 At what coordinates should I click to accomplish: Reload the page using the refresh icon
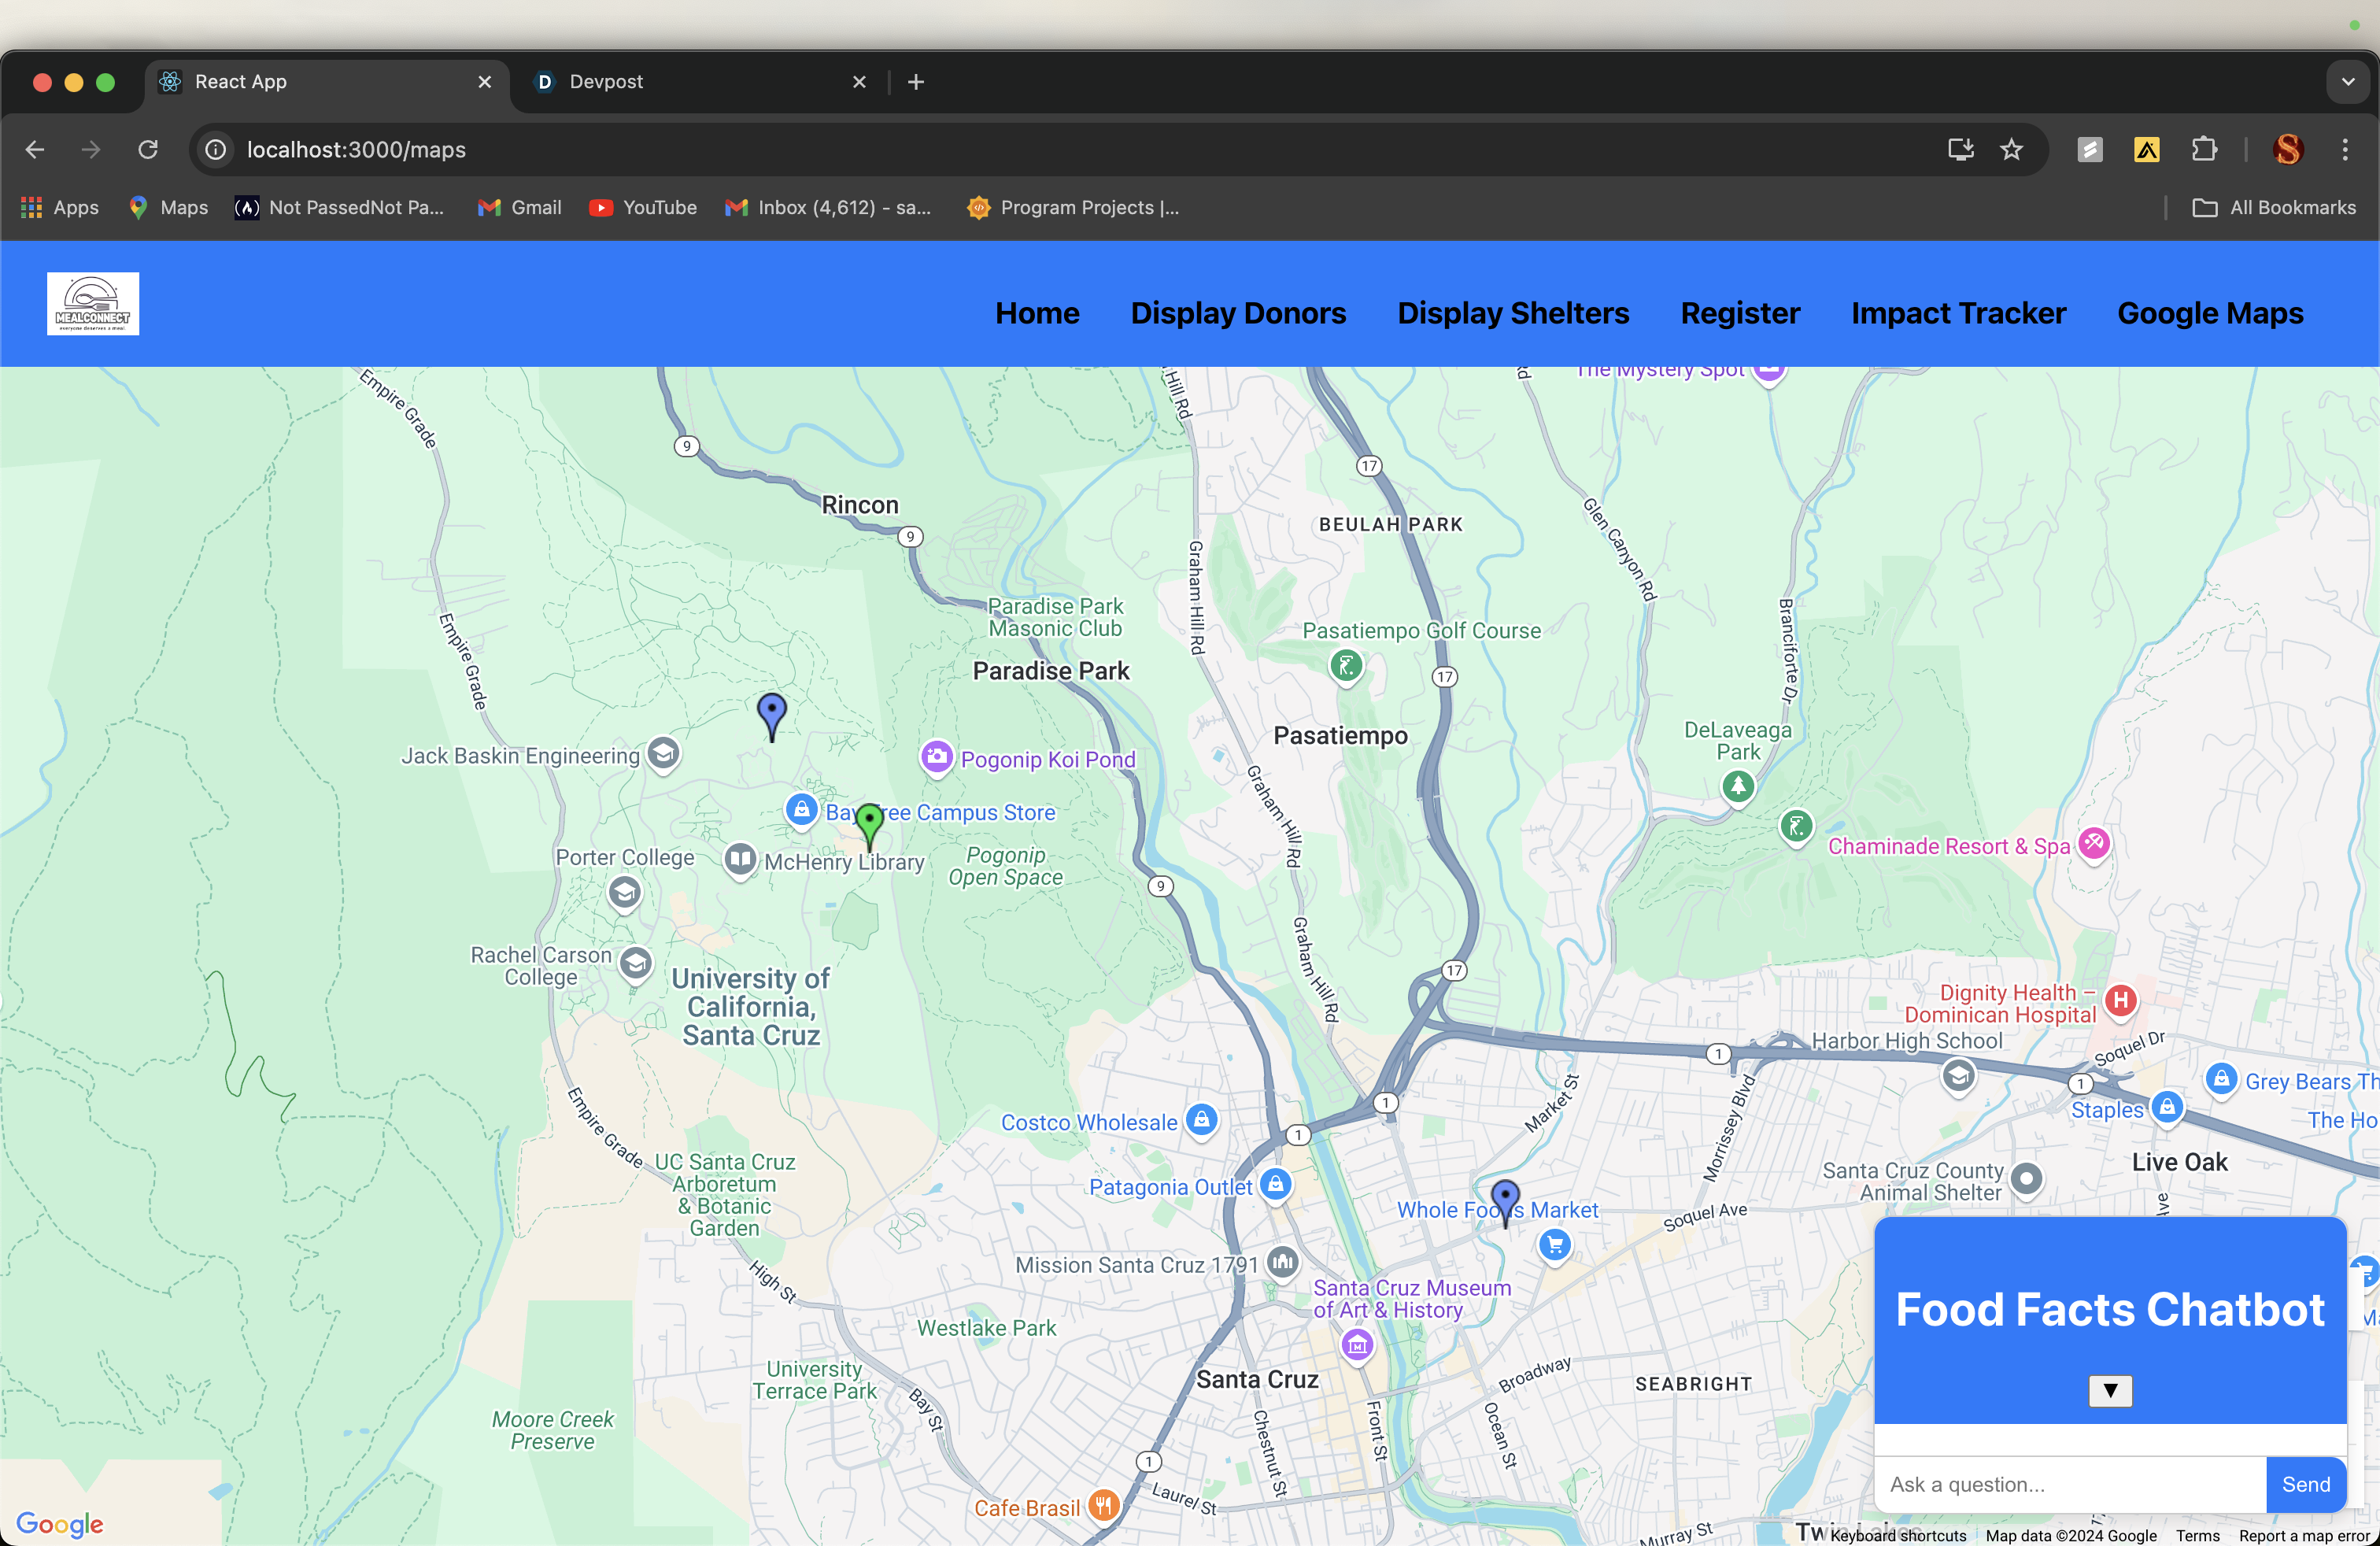click(148, 150)
